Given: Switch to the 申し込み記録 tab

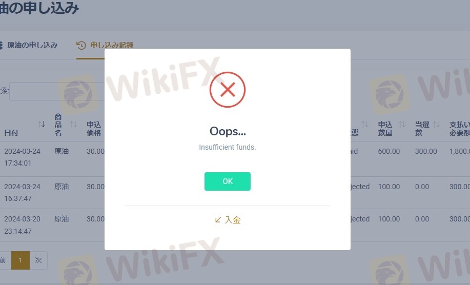Looking at the screenshot, I should (105, 45).
